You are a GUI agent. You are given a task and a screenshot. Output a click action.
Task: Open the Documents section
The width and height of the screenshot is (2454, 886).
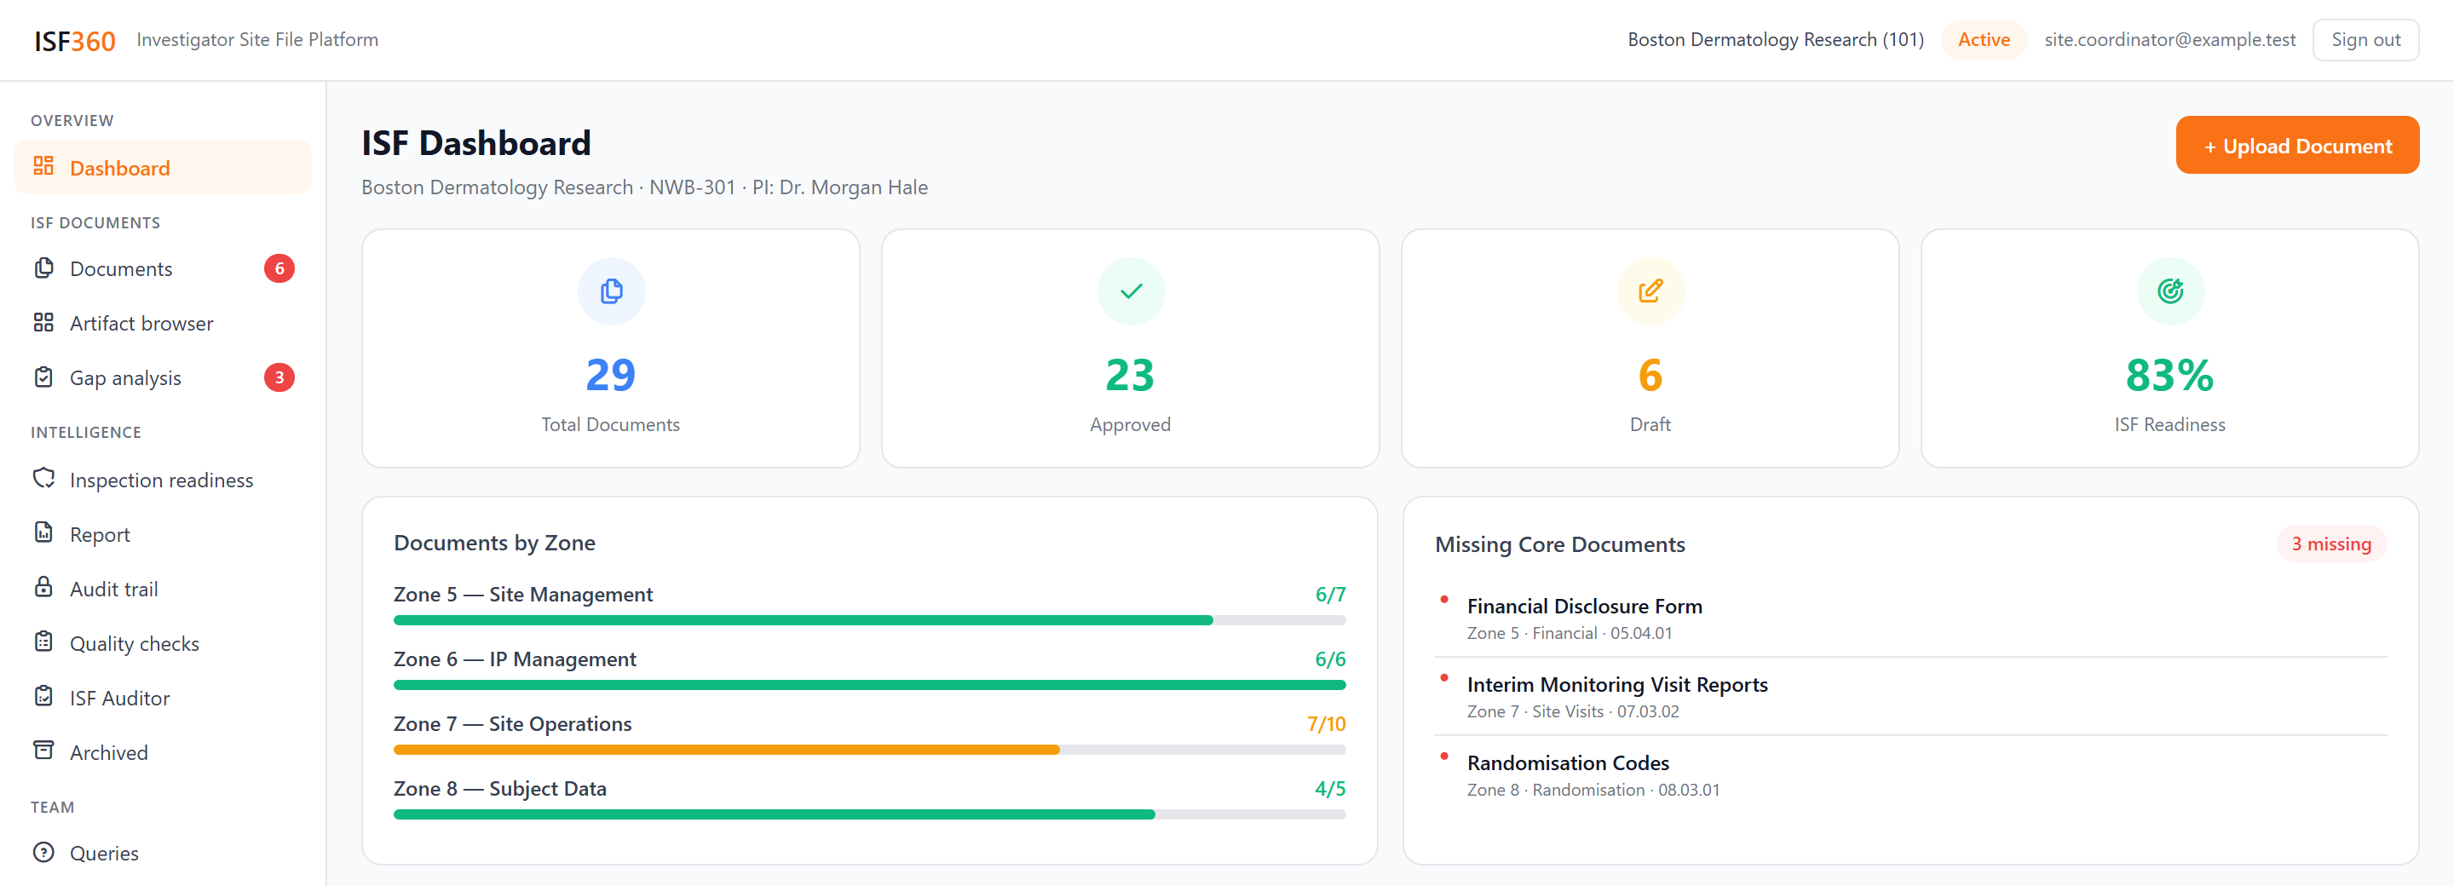(x=163, y=268)
